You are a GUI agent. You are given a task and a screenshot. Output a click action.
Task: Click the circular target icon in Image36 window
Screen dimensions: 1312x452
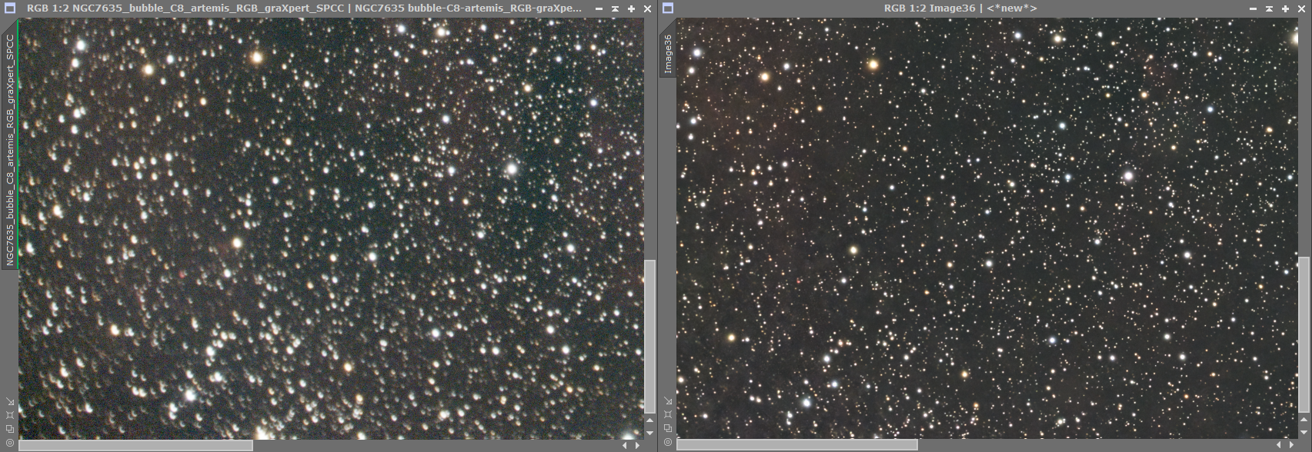click(x=668, y=442)
